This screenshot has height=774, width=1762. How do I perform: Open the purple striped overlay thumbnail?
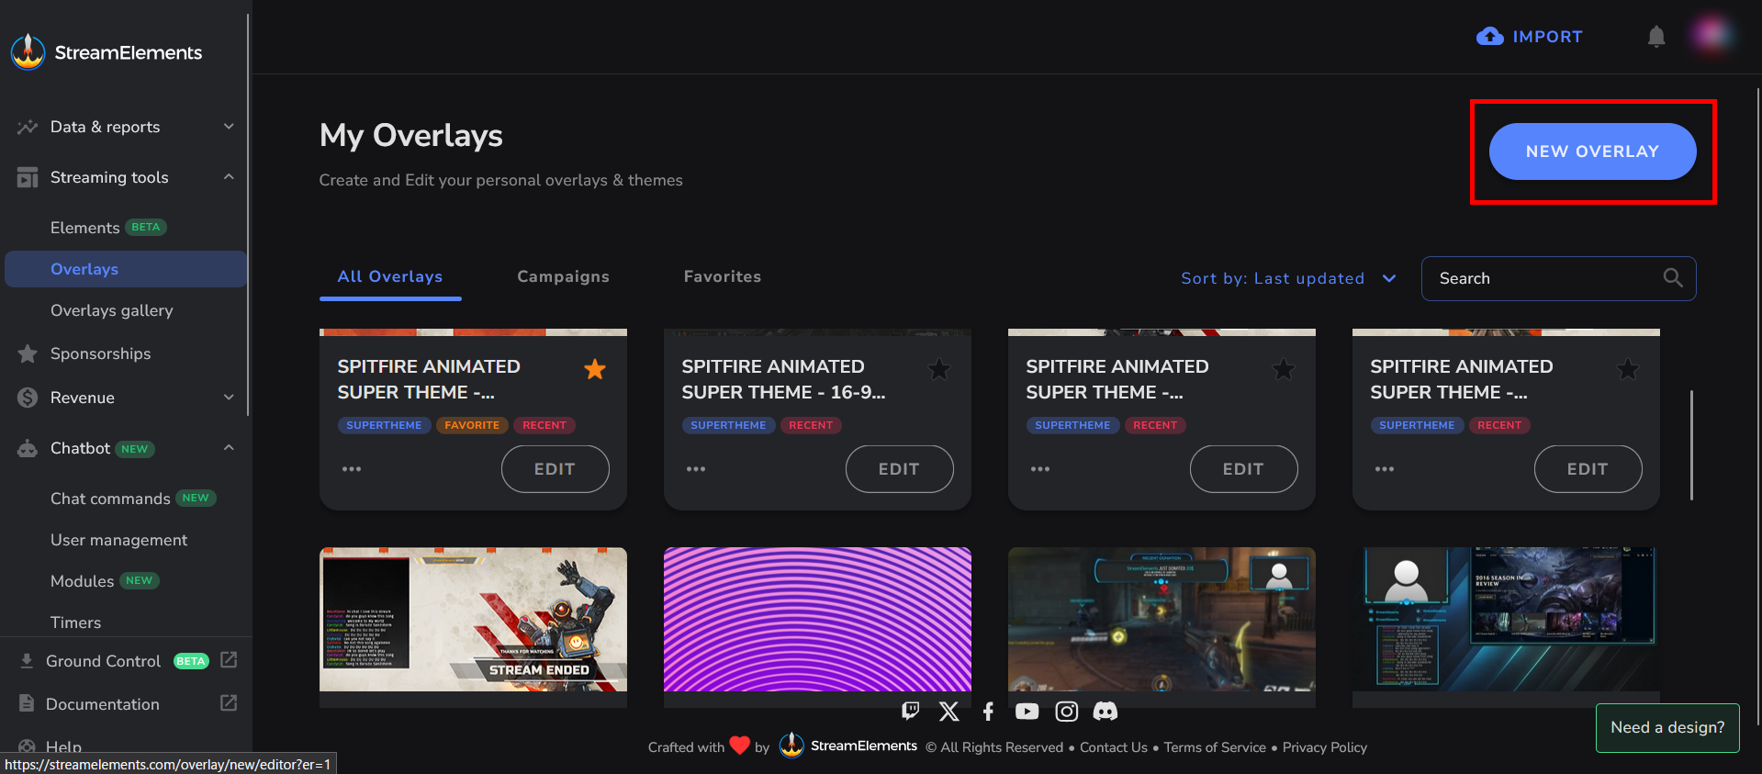(817, 620)
